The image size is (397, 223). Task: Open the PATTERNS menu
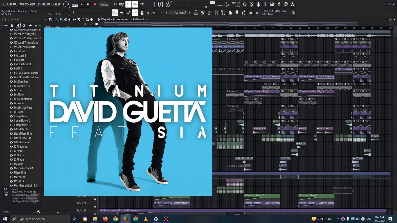coord(24,4)
